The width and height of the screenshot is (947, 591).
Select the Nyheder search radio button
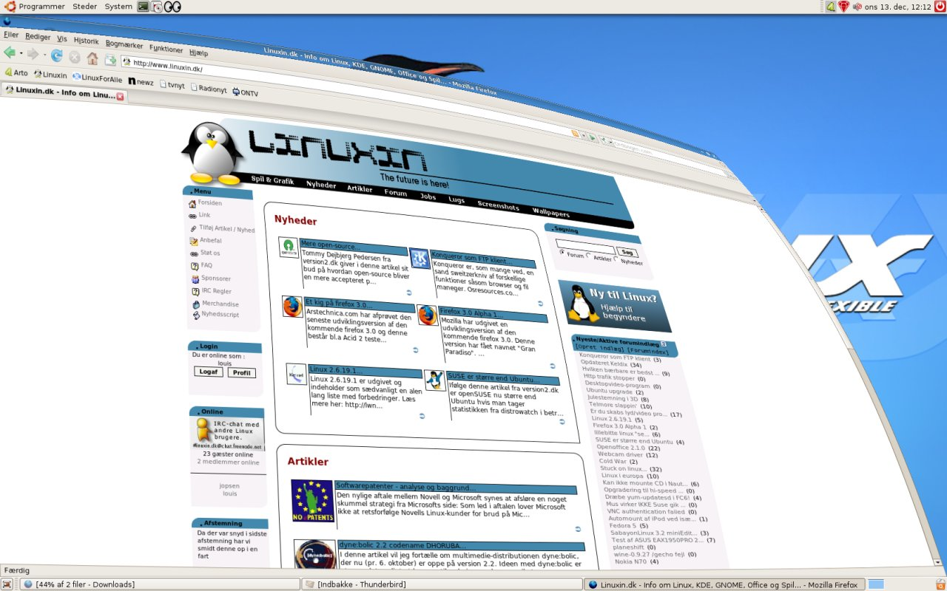click(x=616, y=259)
